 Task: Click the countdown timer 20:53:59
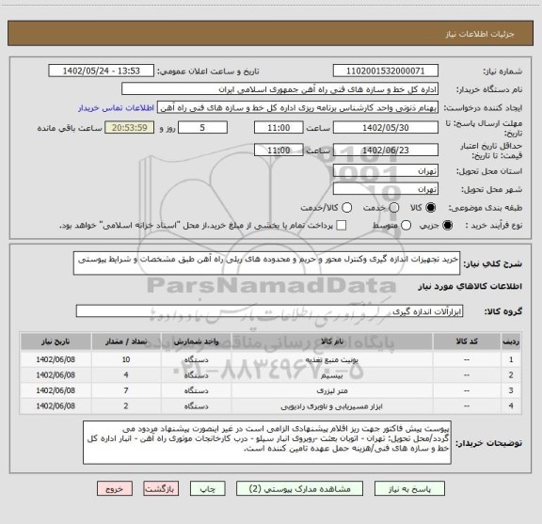130,128
